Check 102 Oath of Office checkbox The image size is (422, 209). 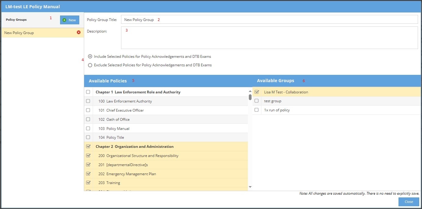coord(88,119)
